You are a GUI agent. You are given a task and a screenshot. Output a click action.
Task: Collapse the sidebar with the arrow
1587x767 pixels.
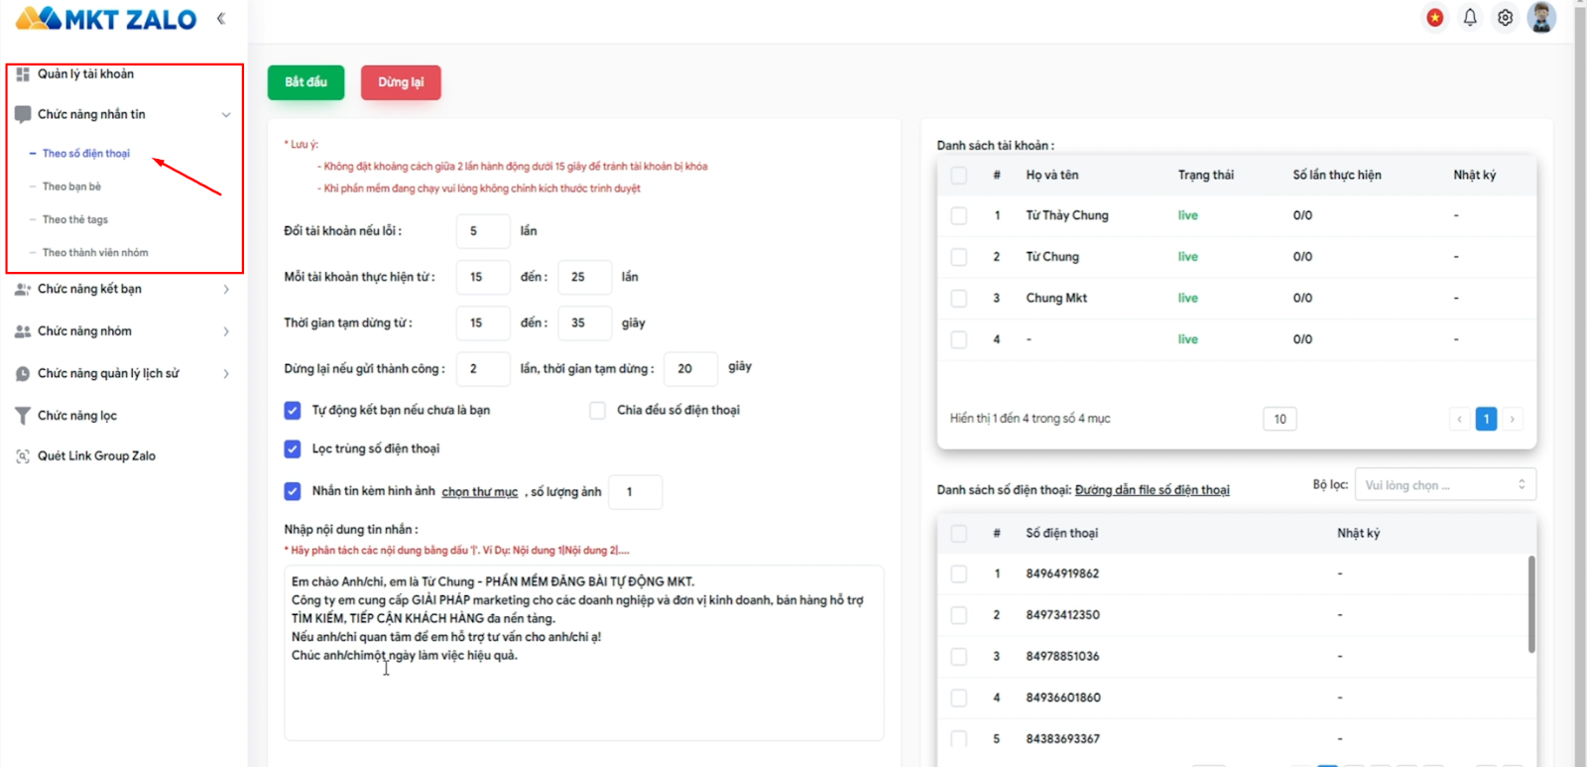[x=220, y=18]
